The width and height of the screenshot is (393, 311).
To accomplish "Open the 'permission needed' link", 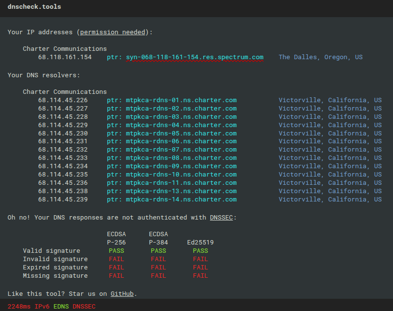I will click(x=113, y=32).
